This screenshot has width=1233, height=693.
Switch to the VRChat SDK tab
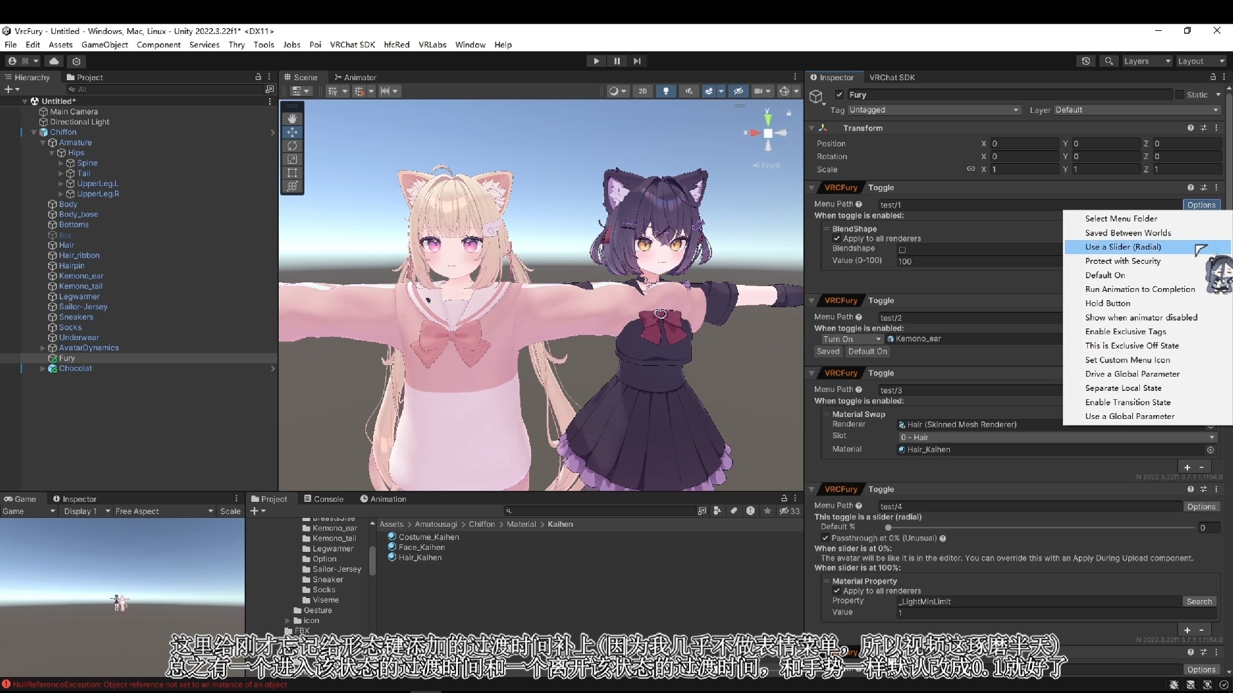tap(892, 77)
